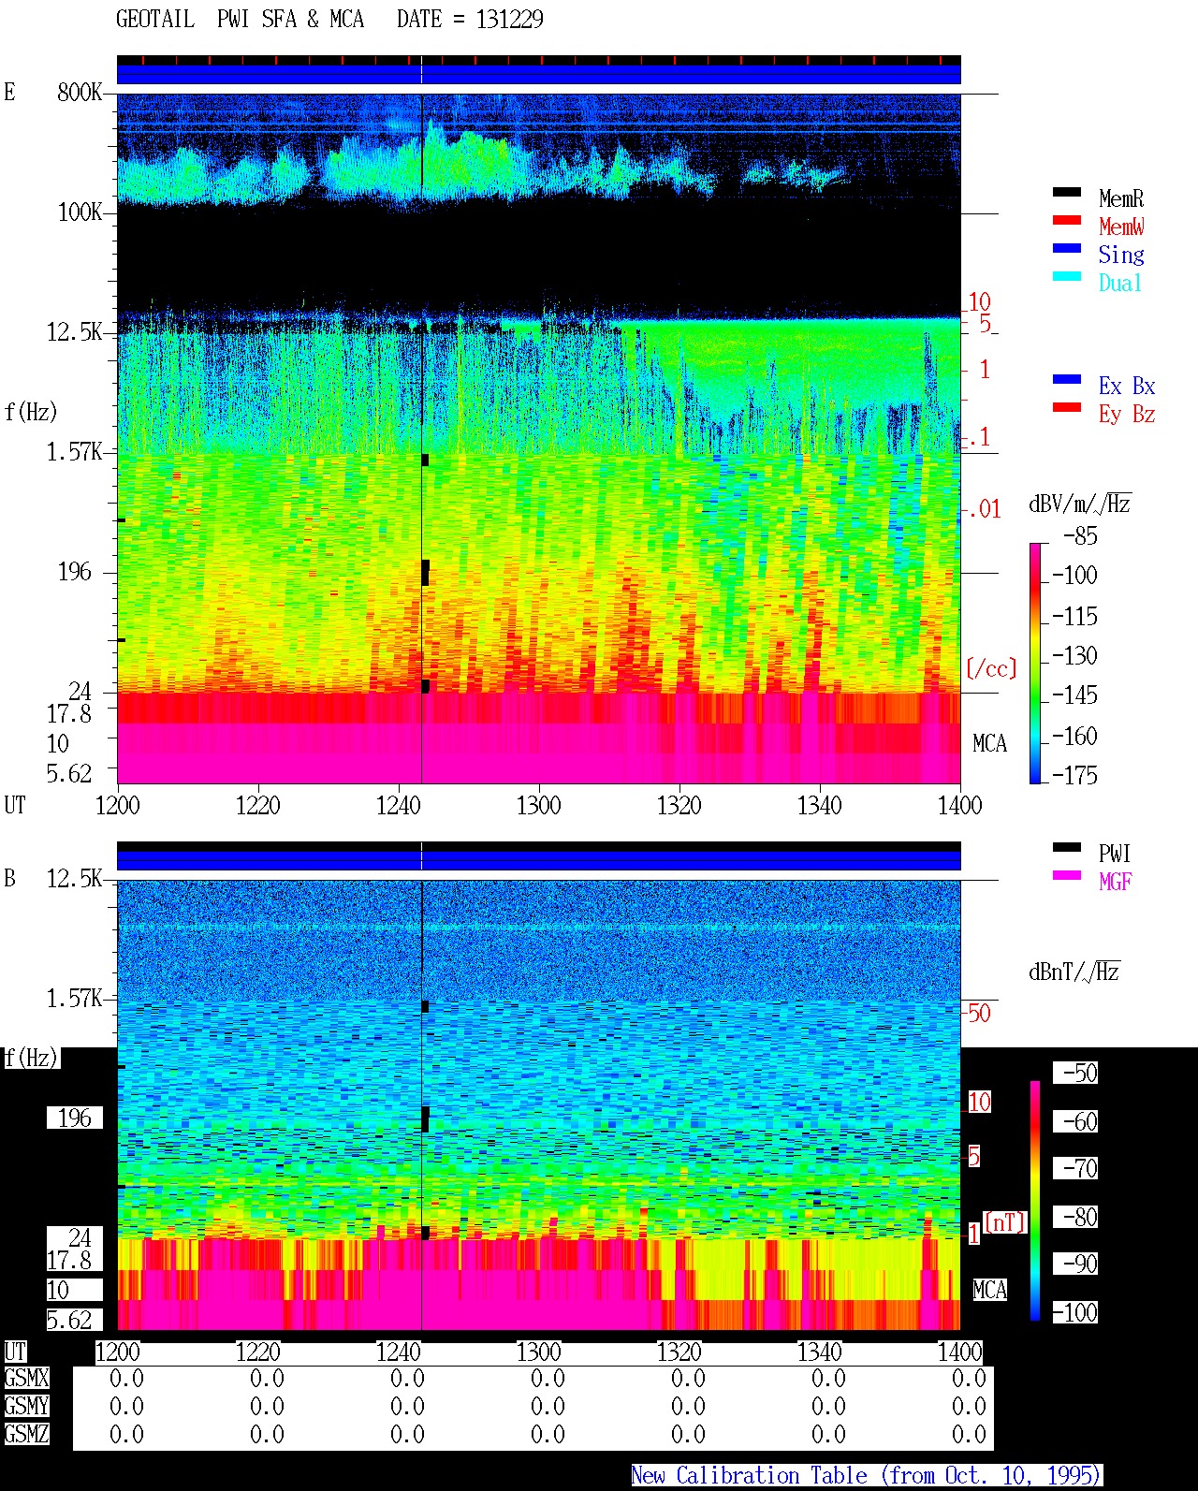This screenshot has height=1491, width=1198.
Task: Click the 1320 tick under the E spectrogram
Action: tap(679, 806)
